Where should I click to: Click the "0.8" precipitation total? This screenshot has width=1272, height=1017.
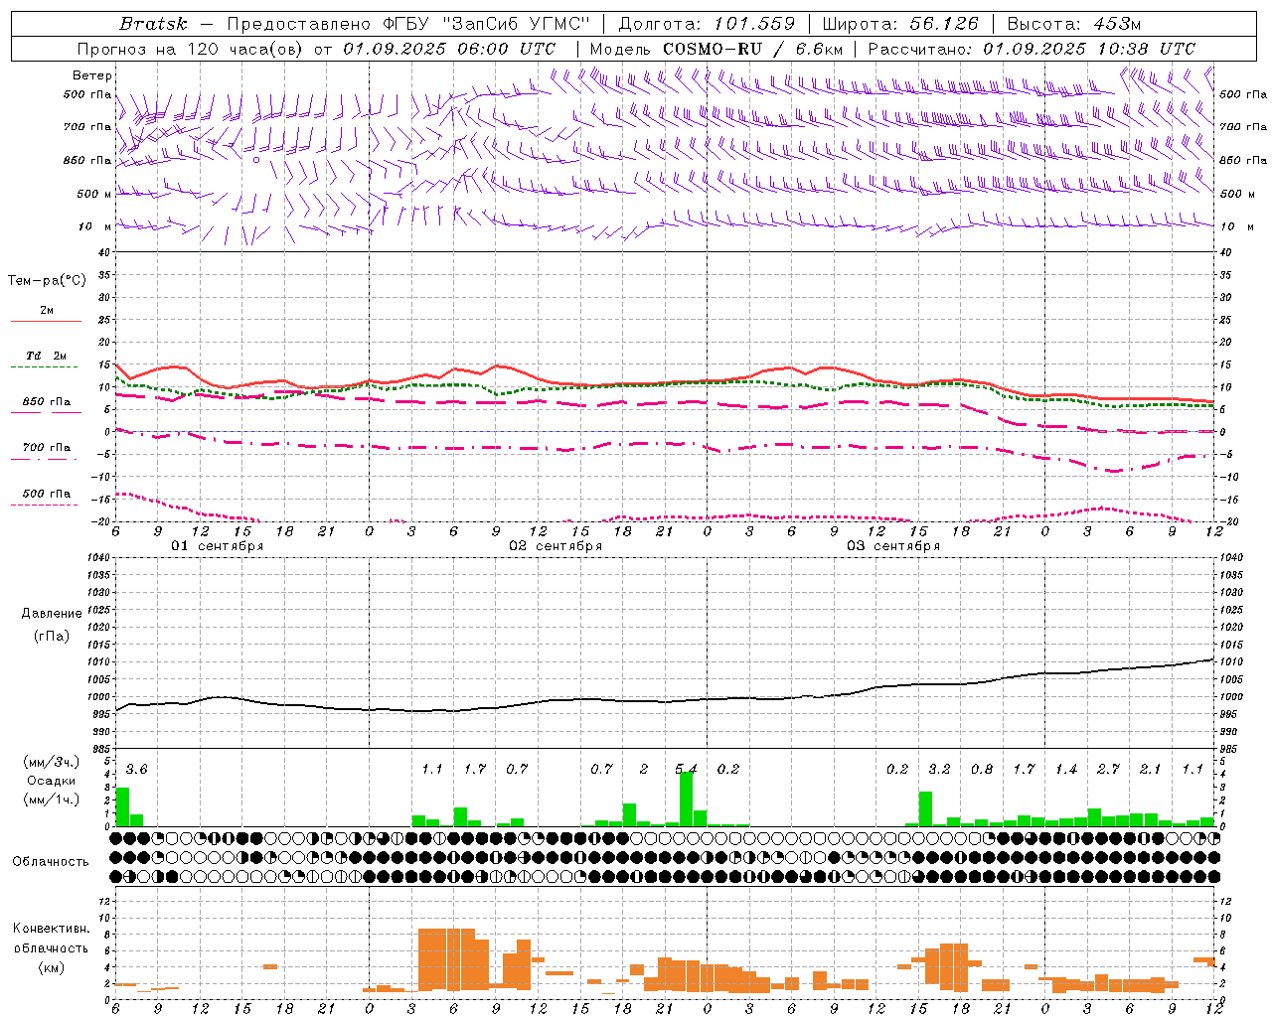[x=982, y=770]
